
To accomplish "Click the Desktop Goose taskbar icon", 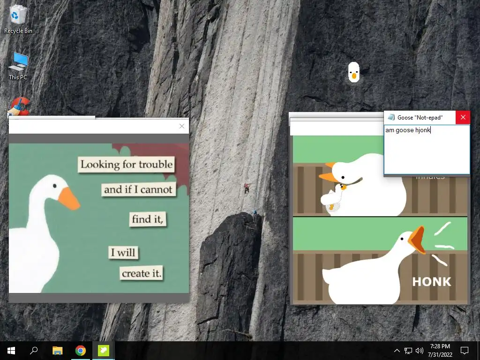I will click(x=104, y=351).
